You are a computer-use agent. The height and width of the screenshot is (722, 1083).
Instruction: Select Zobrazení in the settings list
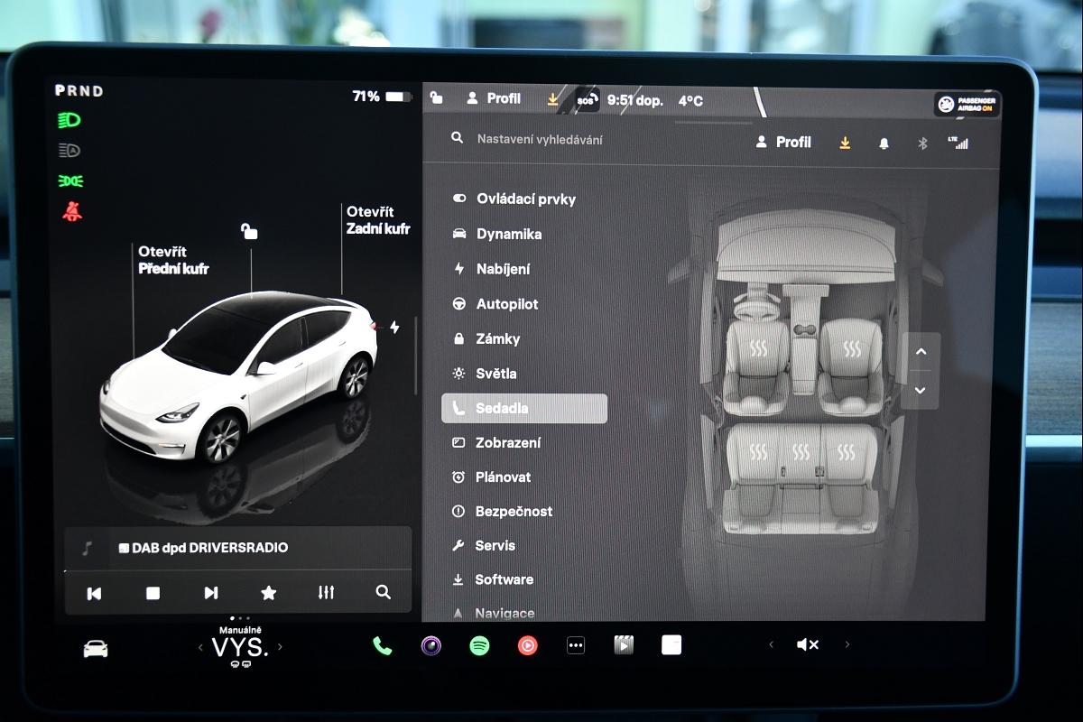508,442
